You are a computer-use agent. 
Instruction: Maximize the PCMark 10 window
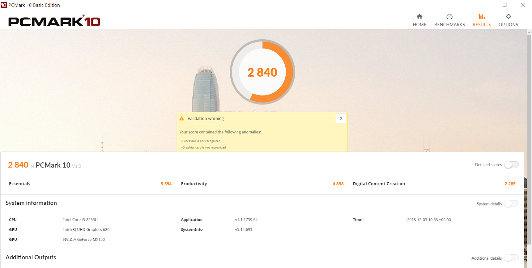coord(504,5)
